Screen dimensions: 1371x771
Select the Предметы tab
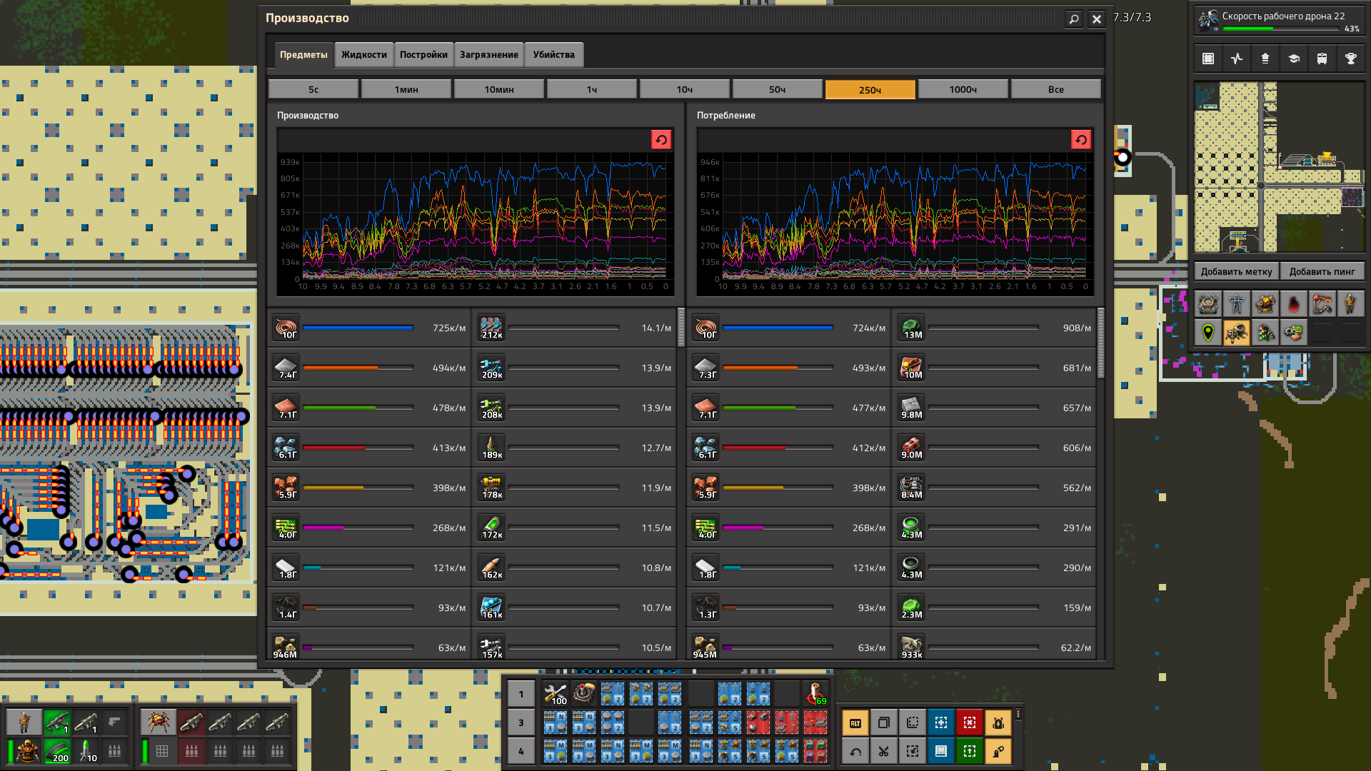[303, 55]
